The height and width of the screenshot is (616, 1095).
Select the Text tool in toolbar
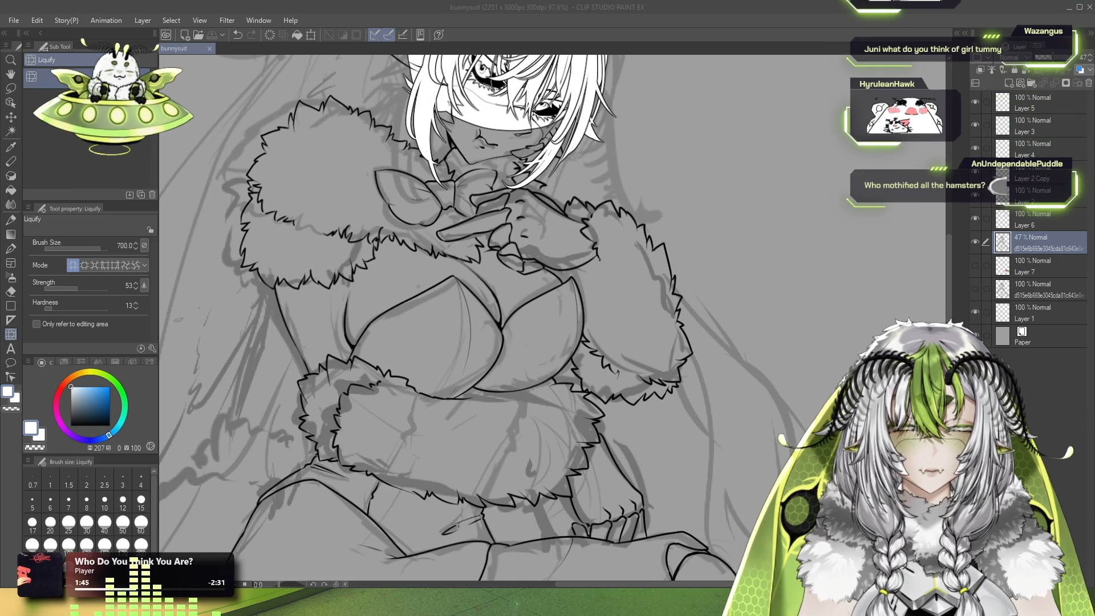(11, 348)
